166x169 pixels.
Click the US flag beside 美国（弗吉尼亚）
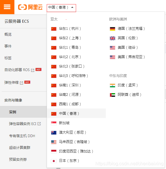[x=113, y=57]
